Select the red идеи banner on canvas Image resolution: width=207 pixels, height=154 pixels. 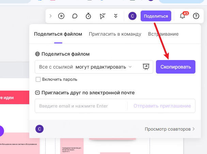point(15,97)
